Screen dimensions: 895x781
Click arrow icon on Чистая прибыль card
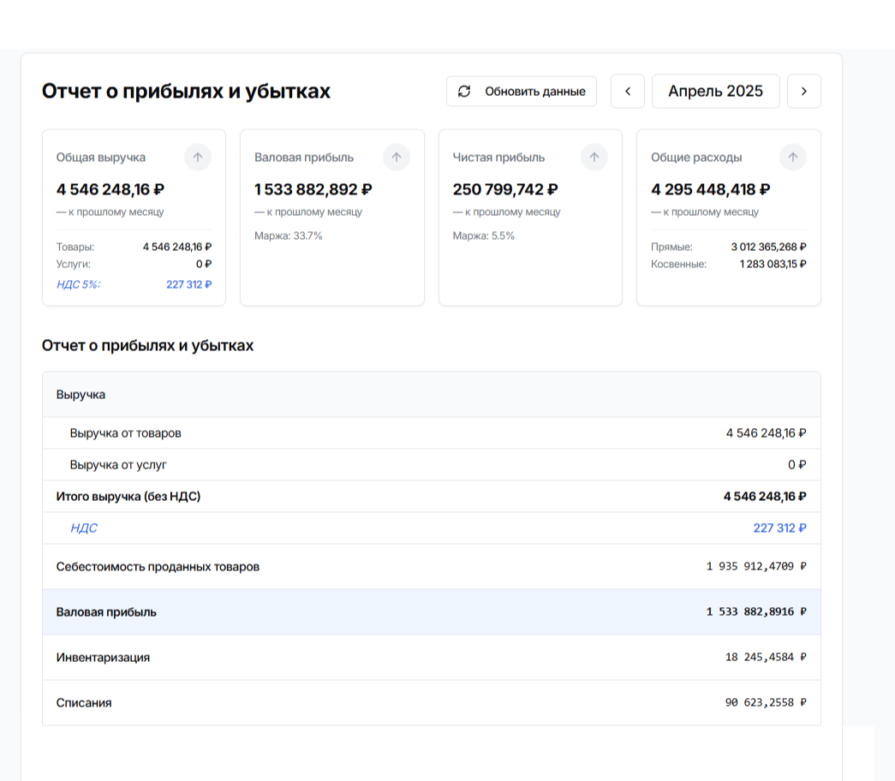[594, 158]
